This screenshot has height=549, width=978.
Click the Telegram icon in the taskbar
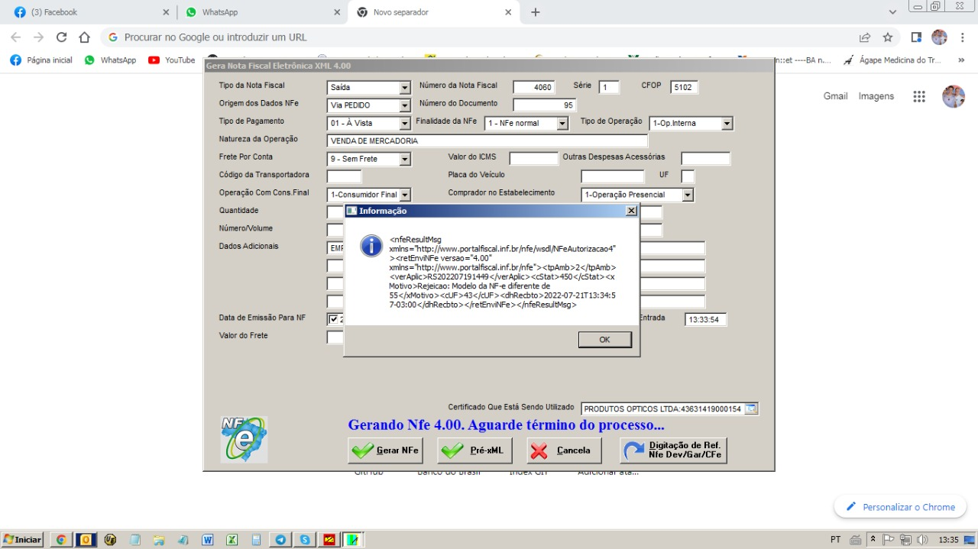pos(280,540)
